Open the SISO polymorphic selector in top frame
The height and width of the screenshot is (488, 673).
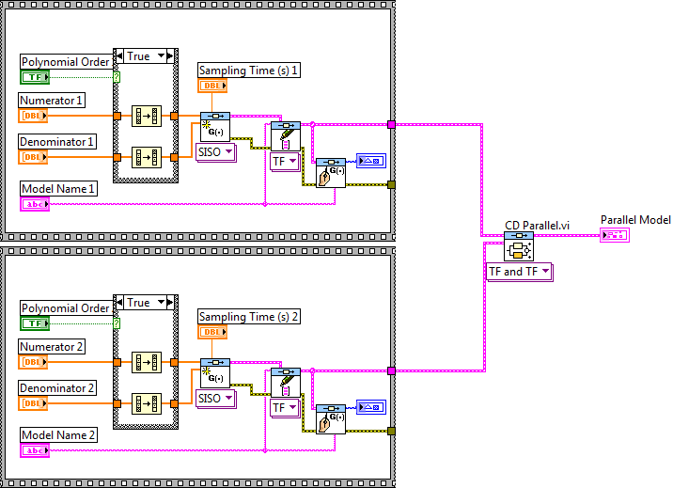[x=215, y=152]
